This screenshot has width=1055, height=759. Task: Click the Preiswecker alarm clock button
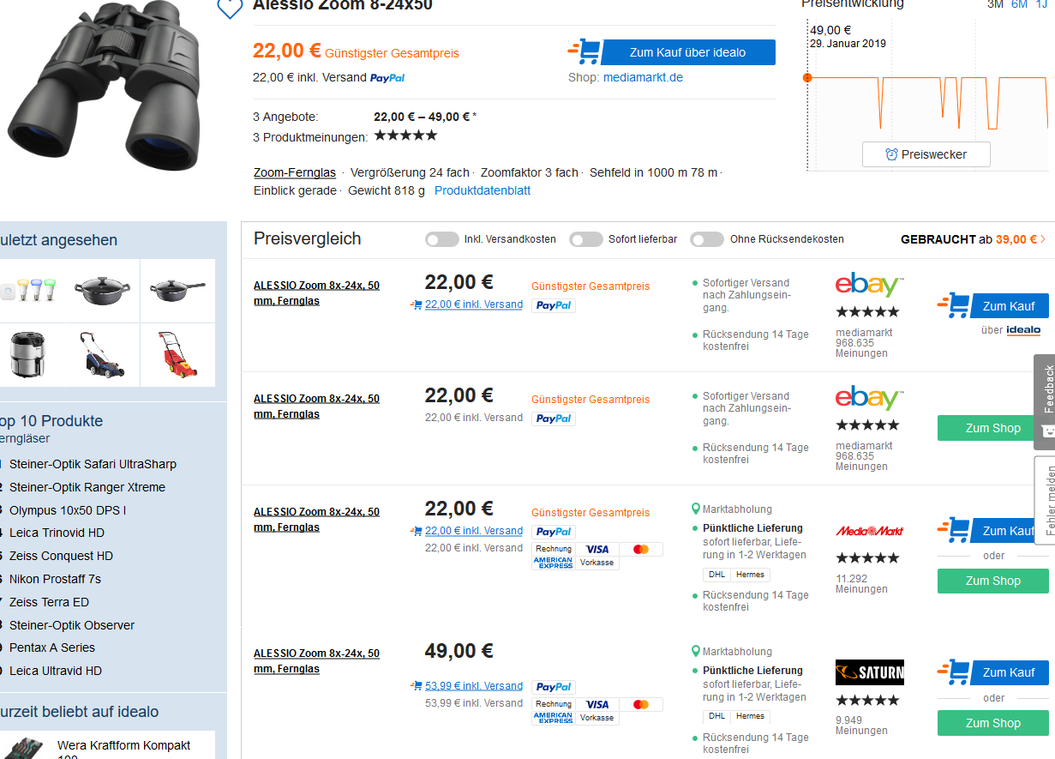[x=926, y=154]
